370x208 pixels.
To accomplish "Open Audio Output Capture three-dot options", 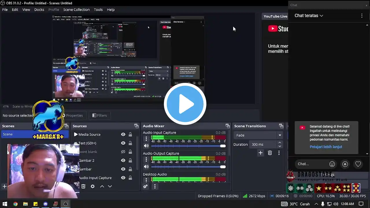I will (x=146, y=159).
